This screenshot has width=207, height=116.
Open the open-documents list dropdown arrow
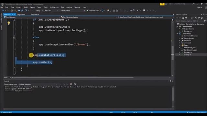[x=173, y=15]
